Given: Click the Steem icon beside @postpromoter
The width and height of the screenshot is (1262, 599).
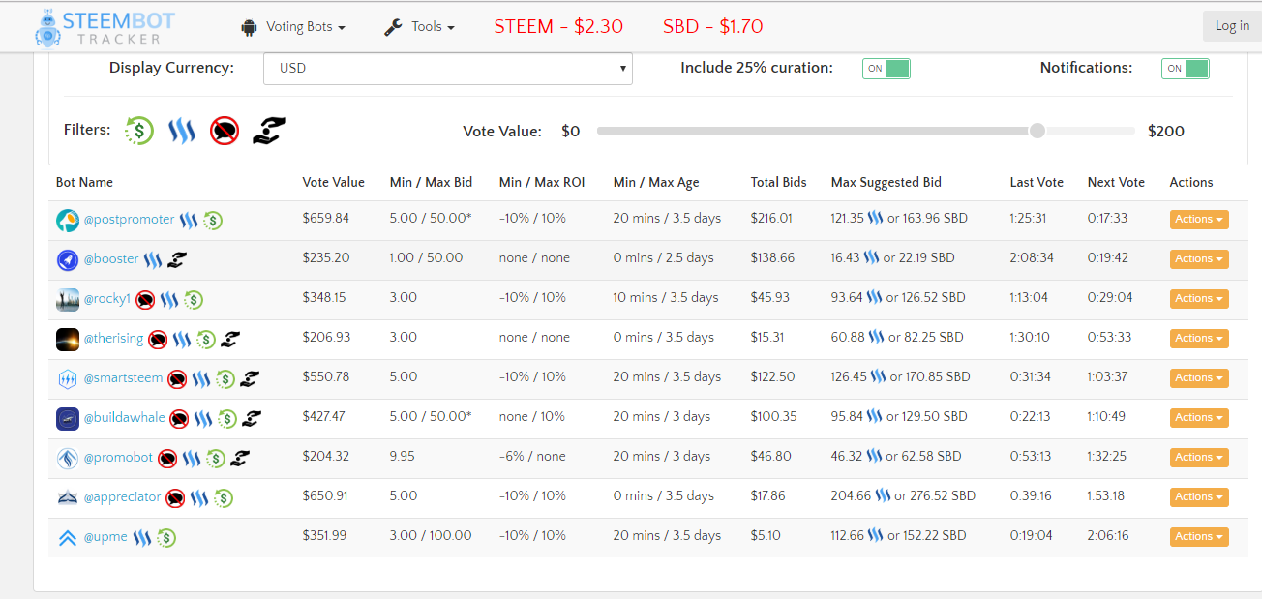Looking at the screenshot, I should (x=189, y=220).
